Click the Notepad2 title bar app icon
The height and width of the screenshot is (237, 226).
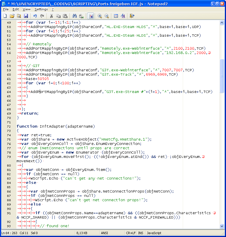pyautogui.click(x=3, y=4)
